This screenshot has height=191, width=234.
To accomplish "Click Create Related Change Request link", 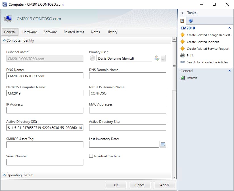I will click(208, 35).
